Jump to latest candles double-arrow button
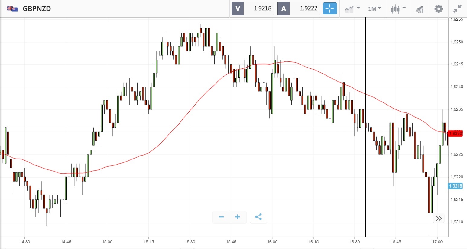The height and width of the screenshot is (249, 467). 439,218
